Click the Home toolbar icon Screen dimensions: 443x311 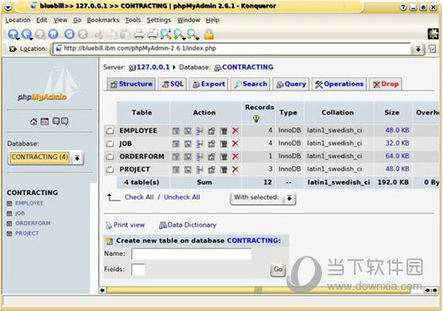(53, 34)
